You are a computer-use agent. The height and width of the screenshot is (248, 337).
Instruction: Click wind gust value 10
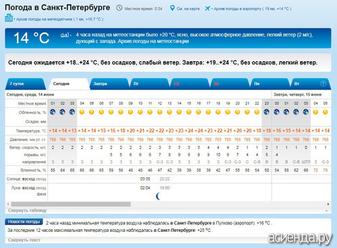point(218,155)
